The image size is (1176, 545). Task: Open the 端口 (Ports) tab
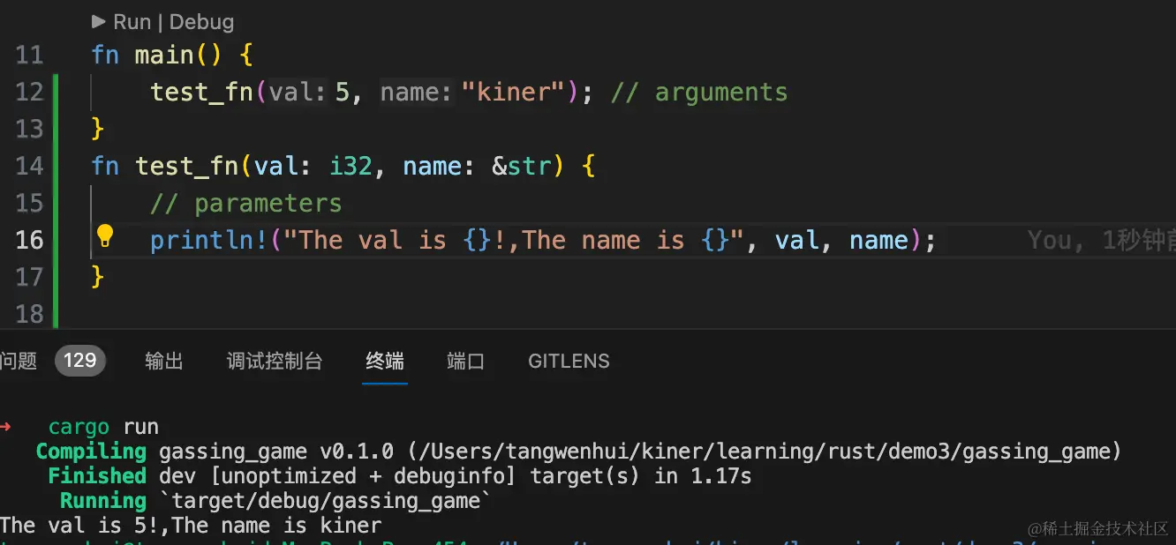click(x=465, y=361)
